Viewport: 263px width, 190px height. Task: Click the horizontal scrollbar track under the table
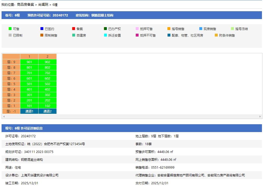tap(132, 116)
